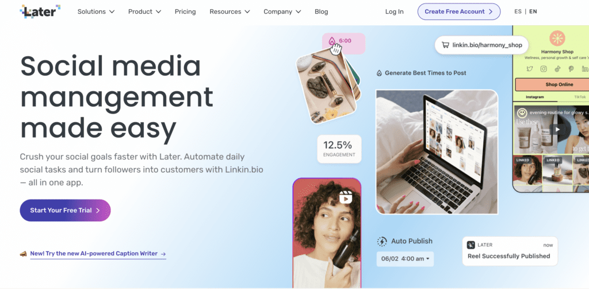Click Create Free Account button
589x289 pixels.
[459, 11]
